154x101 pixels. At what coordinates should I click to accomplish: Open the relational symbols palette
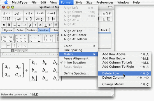coord(7,13)
